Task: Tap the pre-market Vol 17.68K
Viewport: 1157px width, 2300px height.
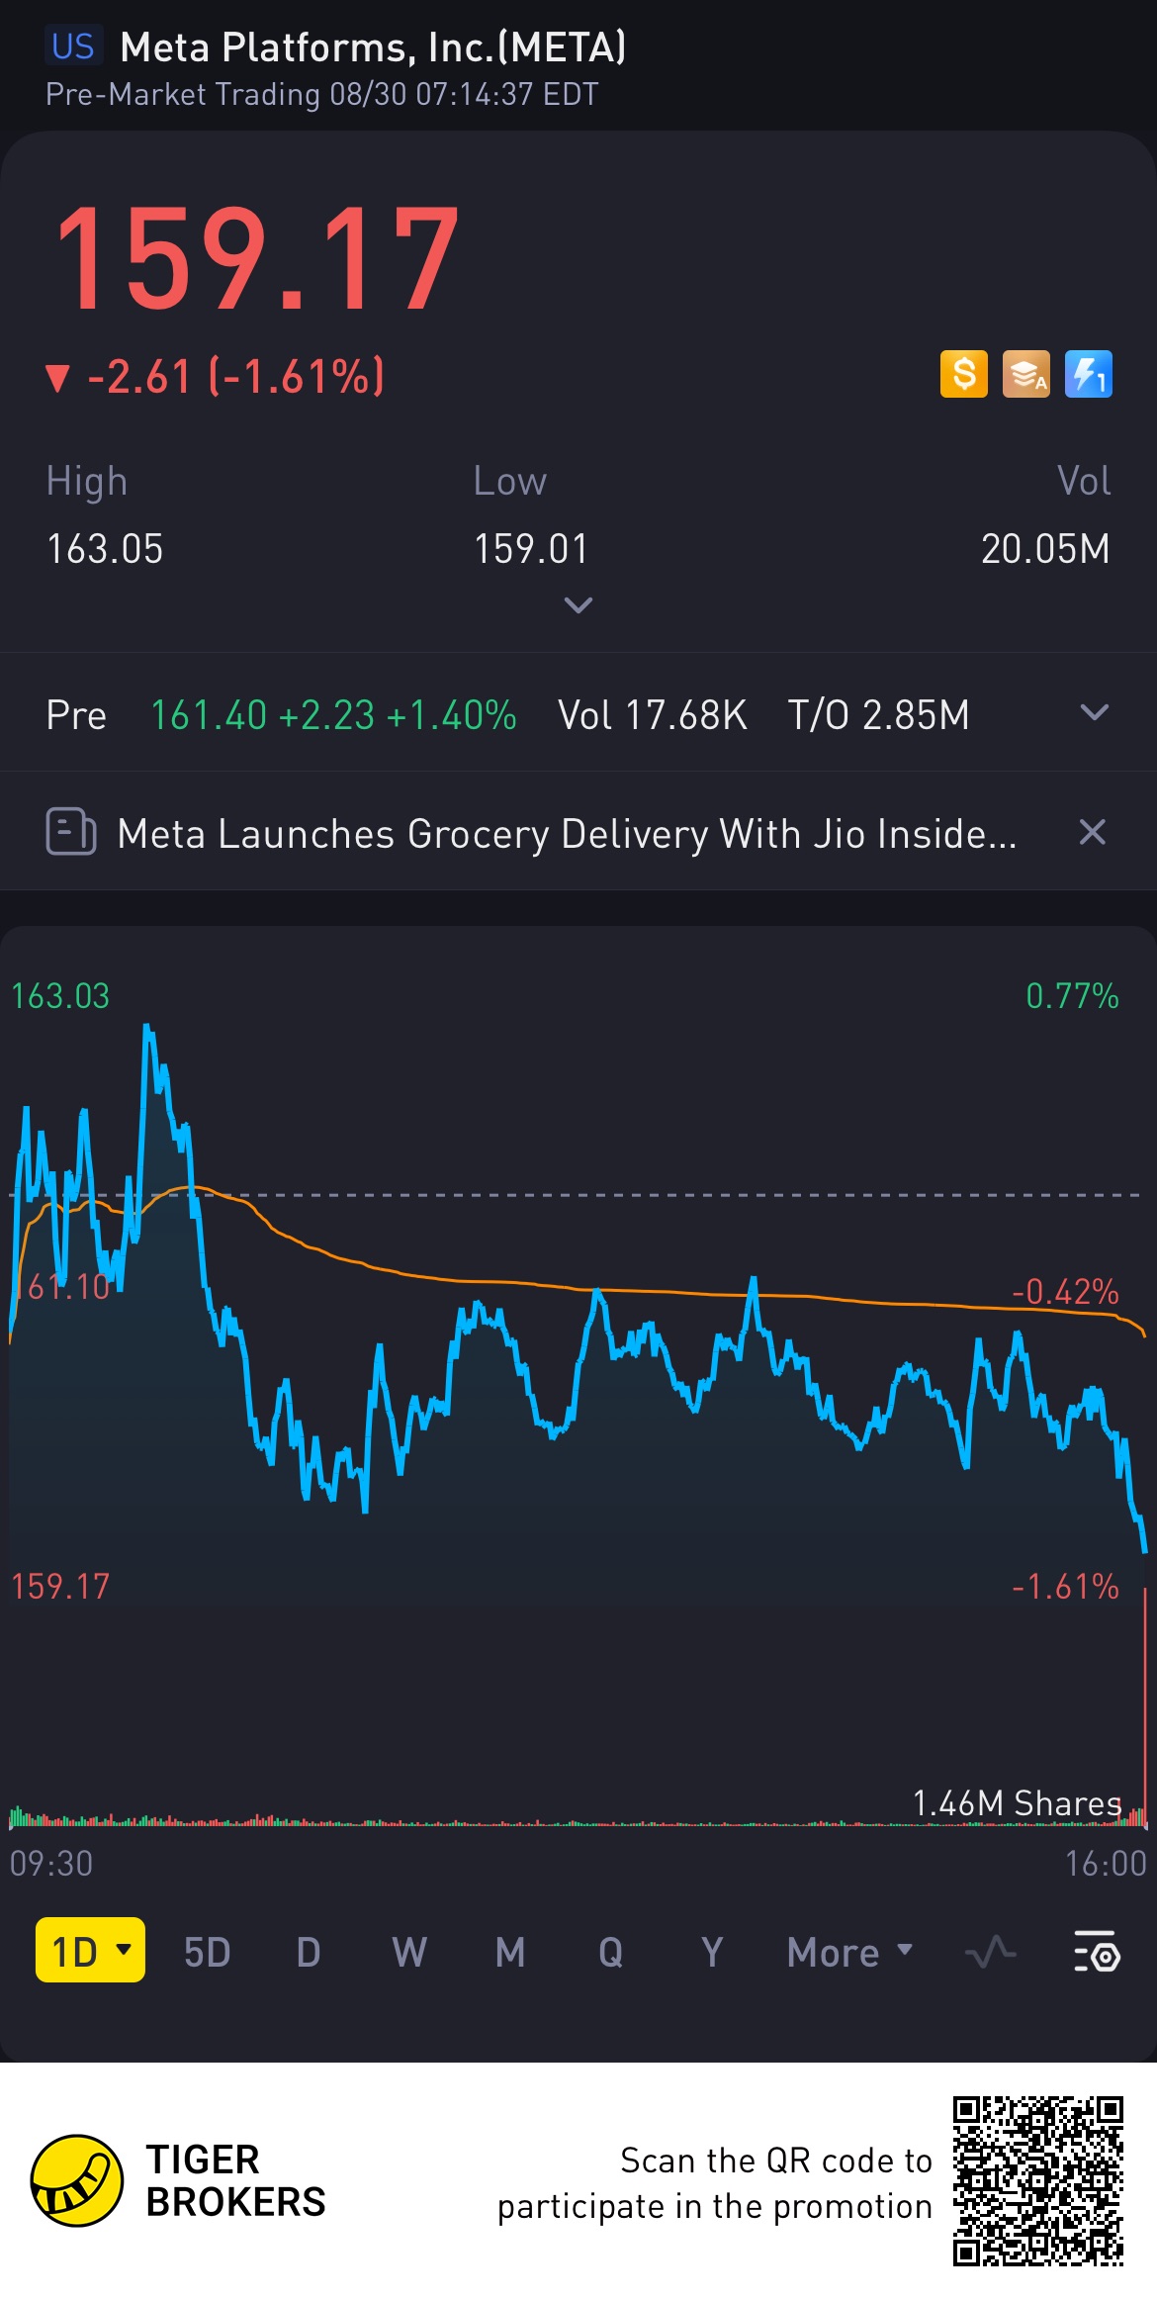Action: point(653,714)
